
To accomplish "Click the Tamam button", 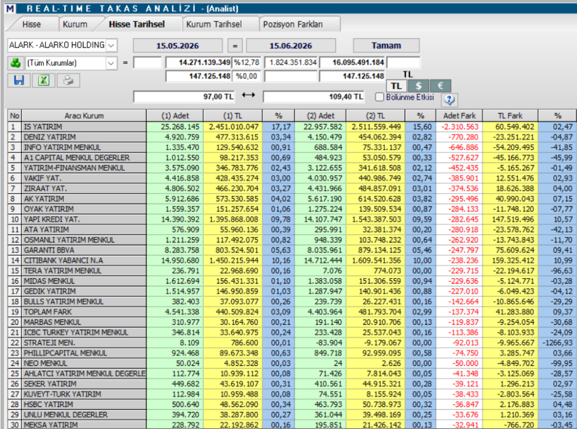I will click(386, 46).
